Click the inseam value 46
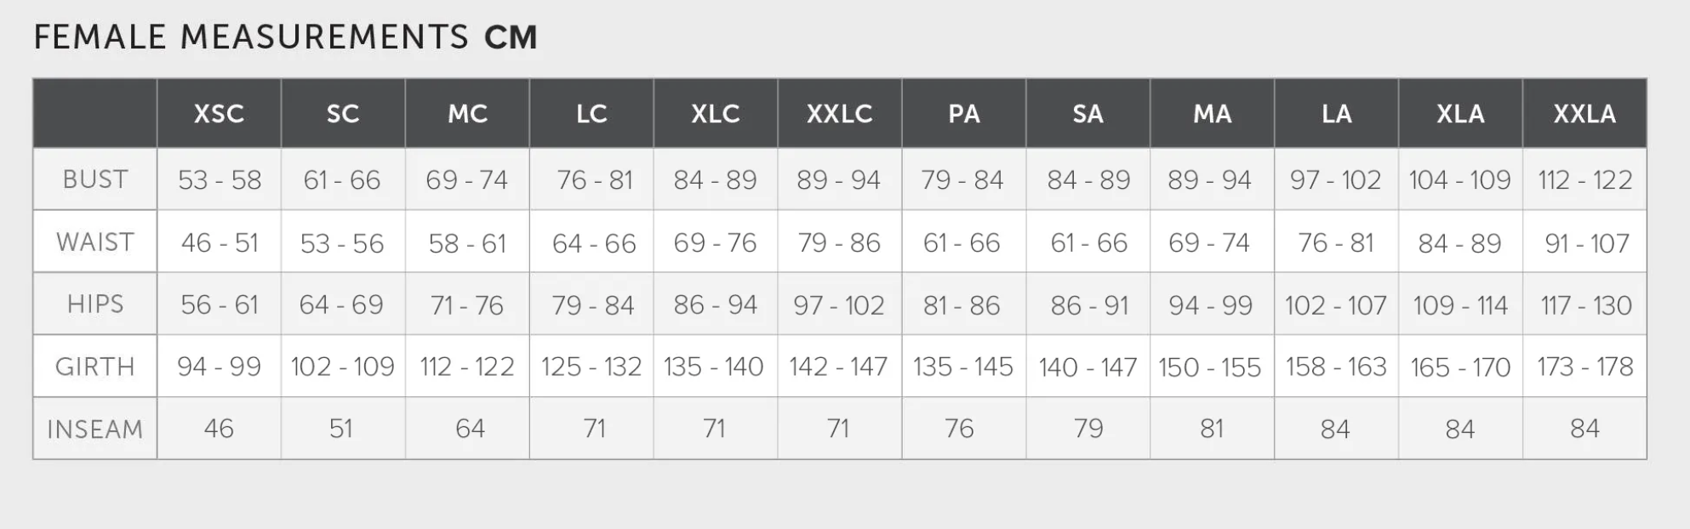 tap(219, 429)
